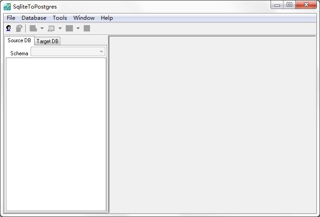320x217 pixels.
Task: Click the SqliteToPostgres app icon in title bar
Action: (7, 7)
